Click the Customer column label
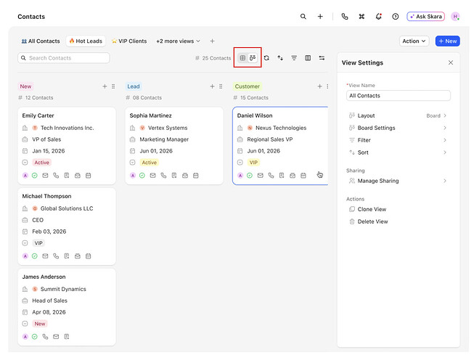The image size is (474, 363). [248, 86]
